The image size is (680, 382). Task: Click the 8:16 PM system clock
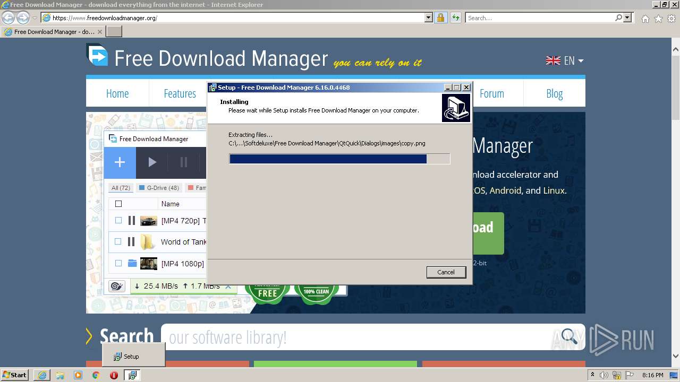coord(652,375)
